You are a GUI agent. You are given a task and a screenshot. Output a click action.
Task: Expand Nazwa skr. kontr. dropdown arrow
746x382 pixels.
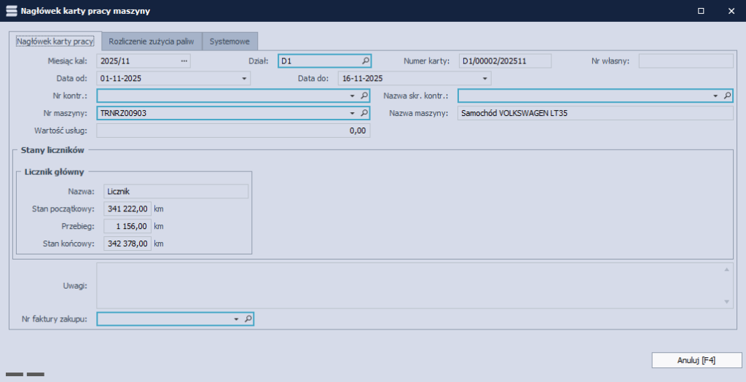click(x=715, y=95)
